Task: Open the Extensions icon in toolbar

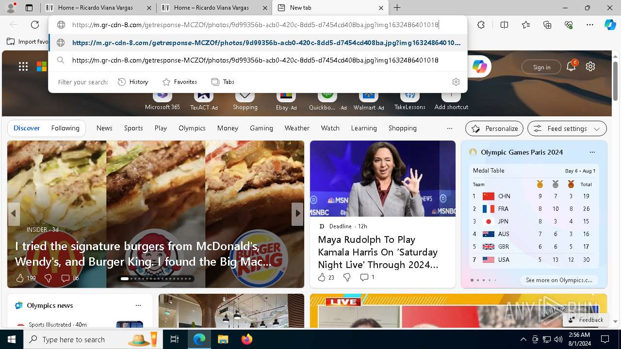Action: pos(481,25)
